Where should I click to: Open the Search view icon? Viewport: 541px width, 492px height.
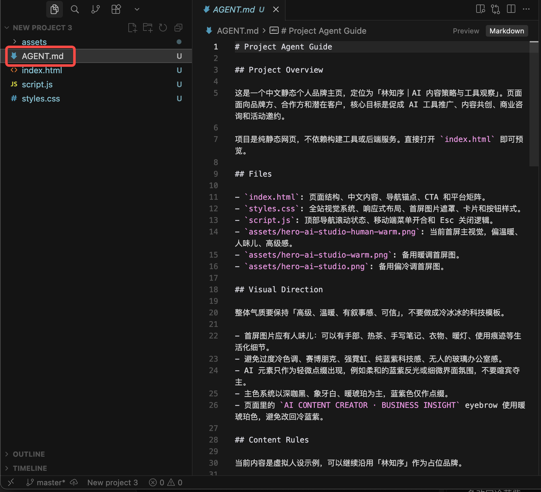[75, 9]
